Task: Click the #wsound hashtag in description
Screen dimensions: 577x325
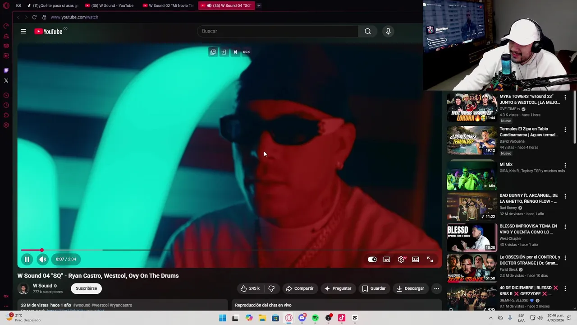Action: 82,305
